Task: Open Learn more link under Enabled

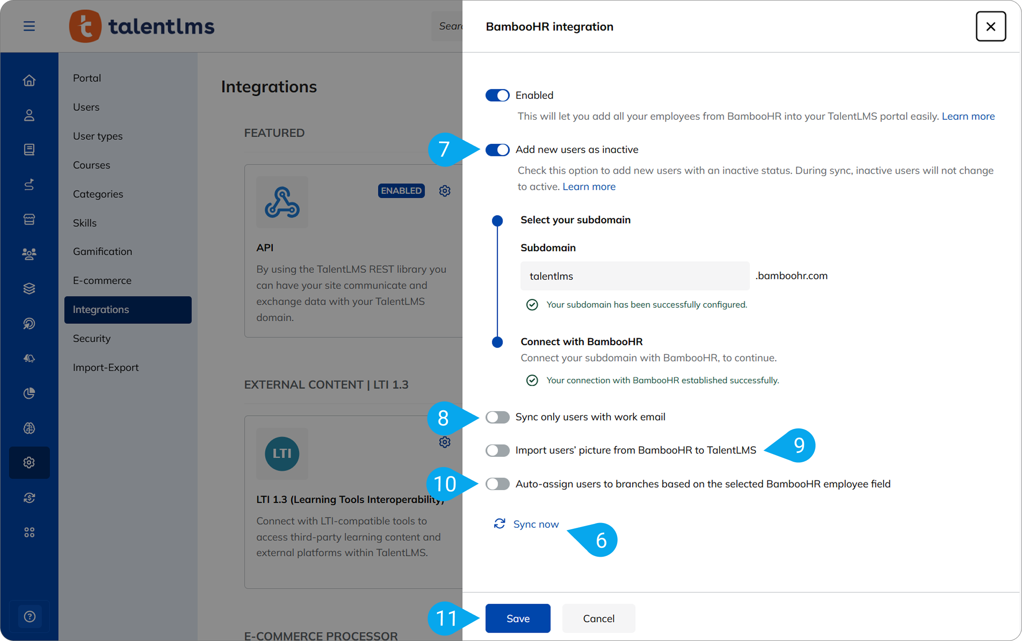Action: (x=968, y=116)
